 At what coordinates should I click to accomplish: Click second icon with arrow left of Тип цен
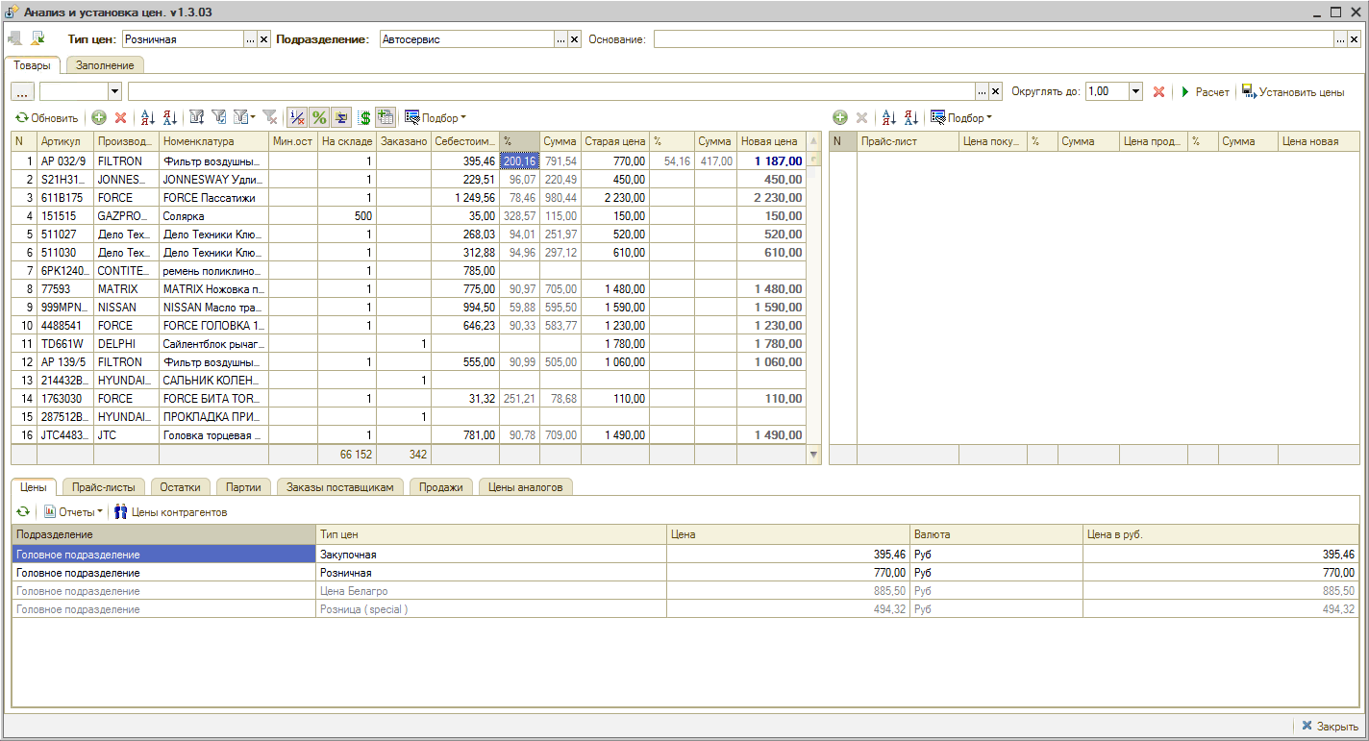[37, 39]
